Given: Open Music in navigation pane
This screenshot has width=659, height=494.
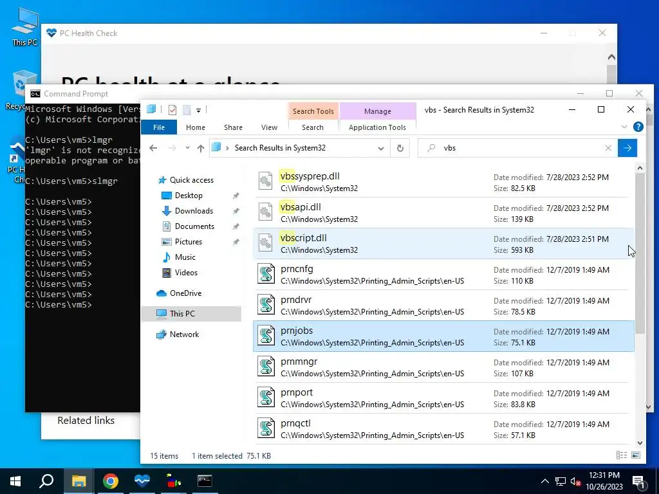Looking at the screenshot, I should click(x=185, y=257).
